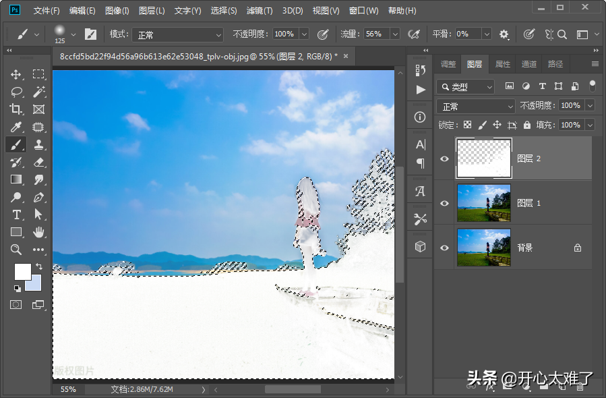Open the Layers panel menu
Screen dimensions: 606x398
595,64
